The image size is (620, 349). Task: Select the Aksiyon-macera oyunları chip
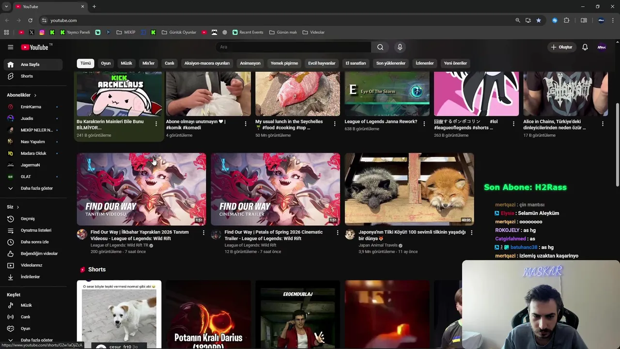pos(207,63)
